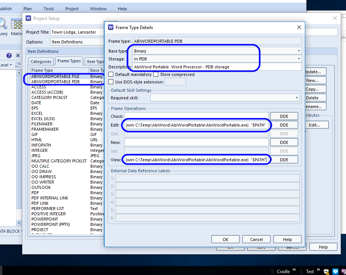Click the New operation input field

pyautogui.click(x=196, y=142)
